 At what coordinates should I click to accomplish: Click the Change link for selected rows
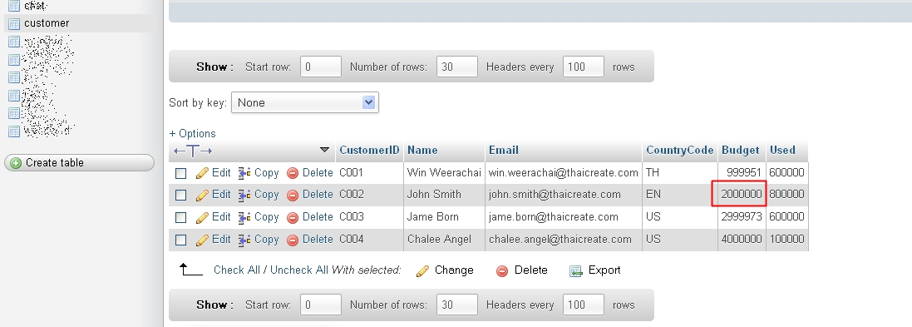[454, 270]
